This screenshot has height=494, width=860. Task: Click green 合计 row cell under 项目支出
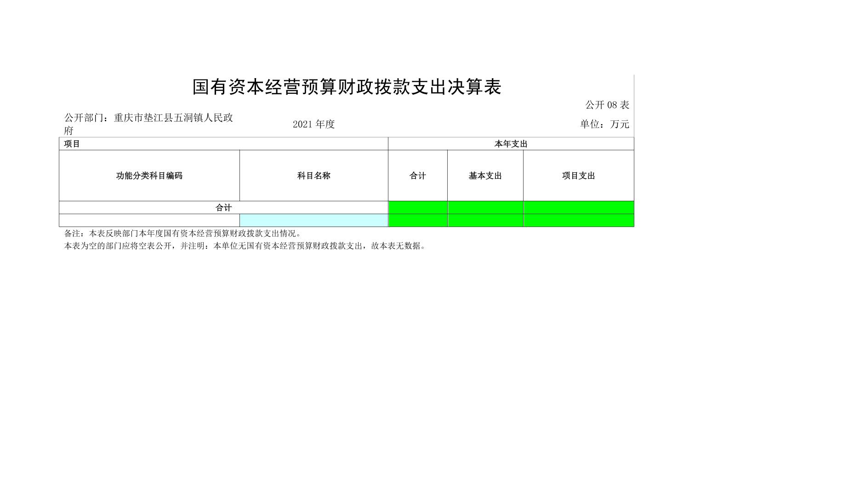(578, 208)
